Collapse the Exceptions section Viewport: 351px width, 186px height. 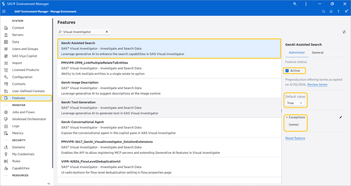tap(287, 117)
